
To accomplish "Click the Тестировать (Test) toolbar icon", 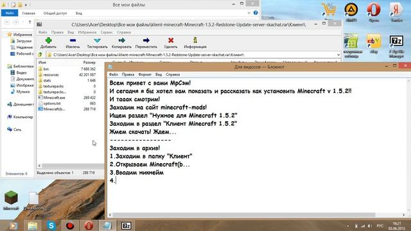I will pos(97,40).
